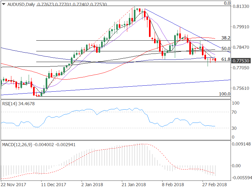Image resolution: width=252 pixels, height=189 pixels.
Task: Click the 100 level on the RSI scale
Action: click(236, 103)
